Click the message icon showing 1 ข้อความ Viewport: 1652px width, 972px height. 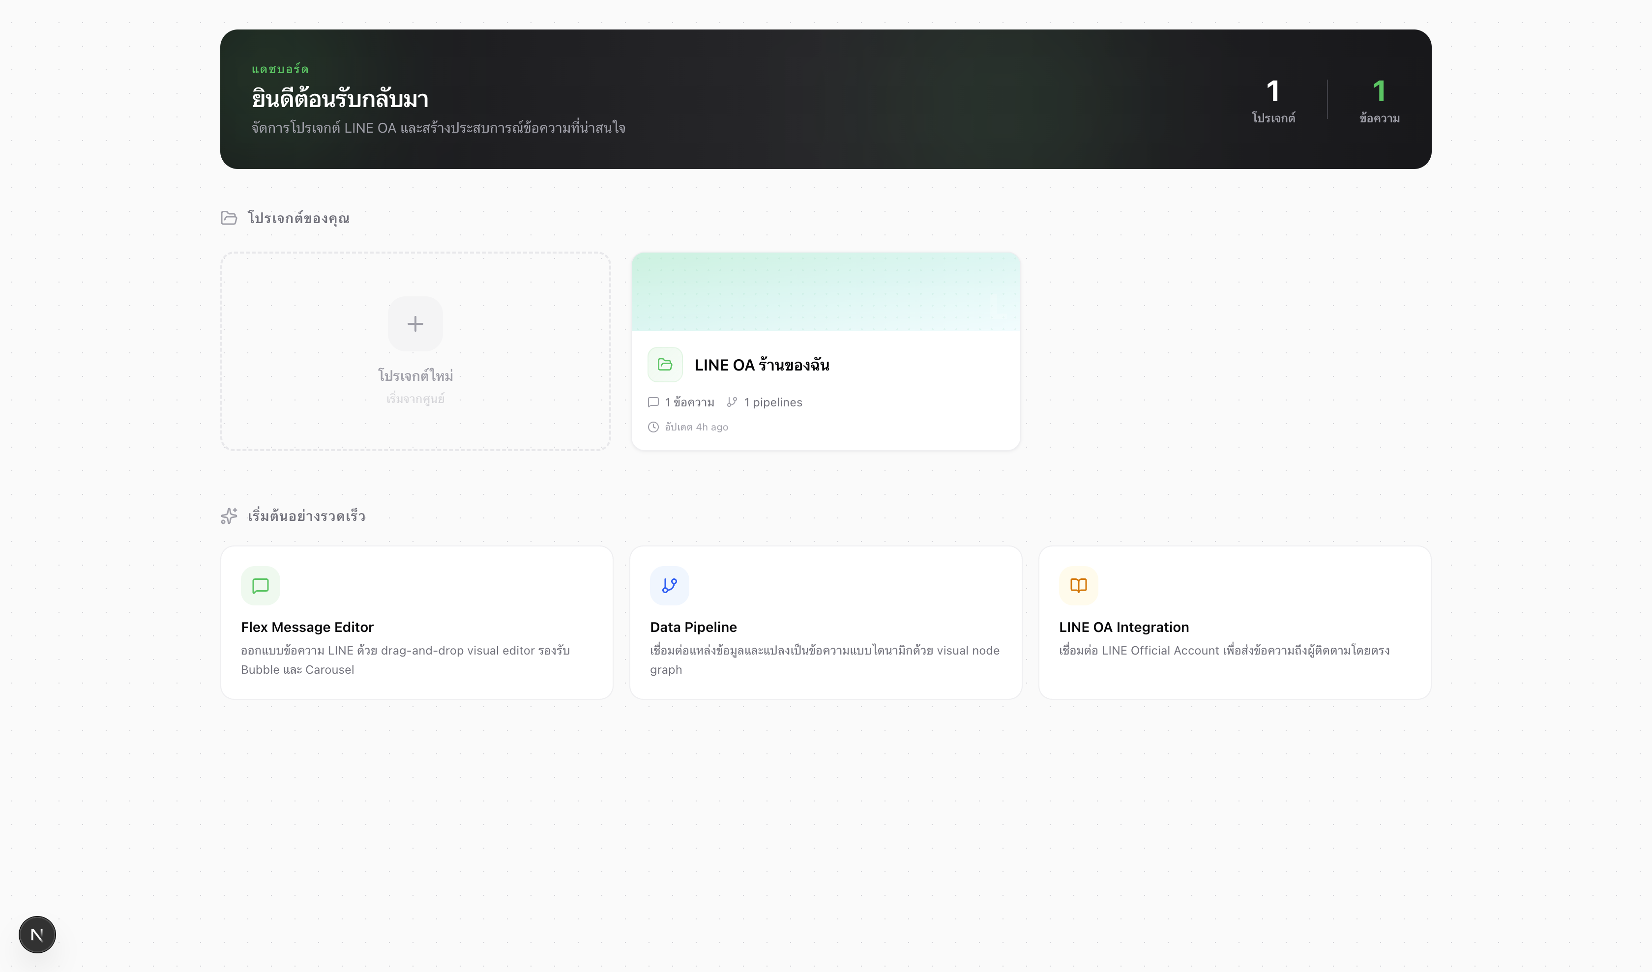pyautogui.click(x=653, y=401)
